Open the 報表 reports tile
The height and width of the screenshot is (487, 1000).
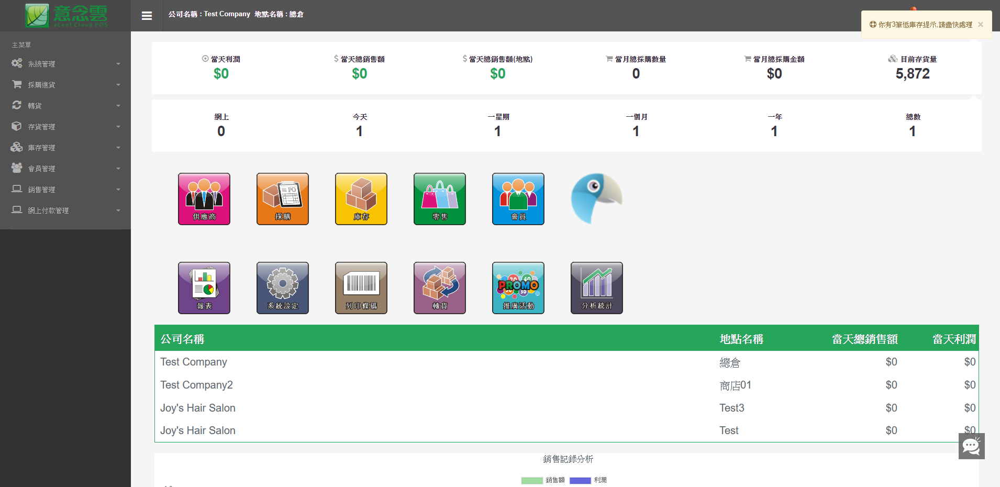point(204,288)
